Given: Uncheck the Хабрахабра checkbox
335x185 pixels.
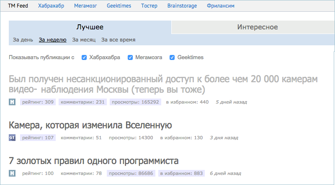Looking at the screenshot, I should 84,57.
